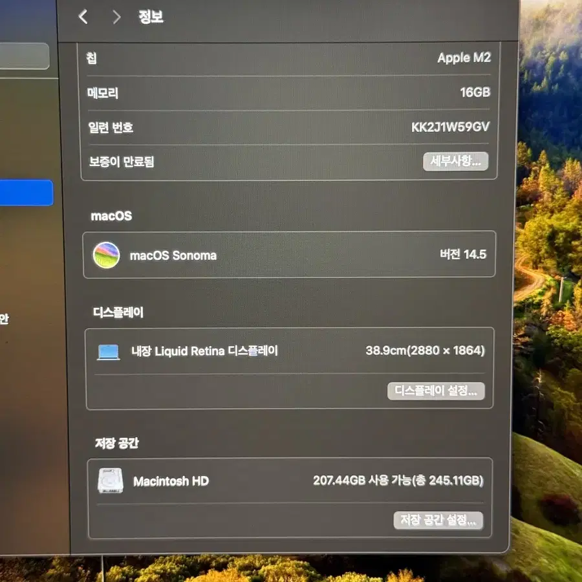The image size is (582, 582).
Task: Click the macOS section heading
Action: (111, 215)
